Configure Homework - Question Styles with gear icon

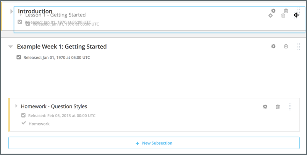[x=265, y=107]
